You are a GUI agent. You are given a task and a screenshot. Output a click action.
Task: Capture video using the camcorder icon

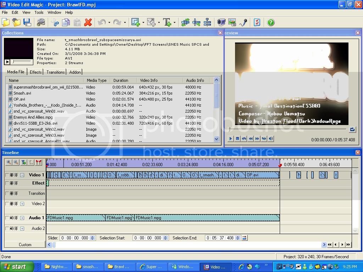[x=221, y=22]
